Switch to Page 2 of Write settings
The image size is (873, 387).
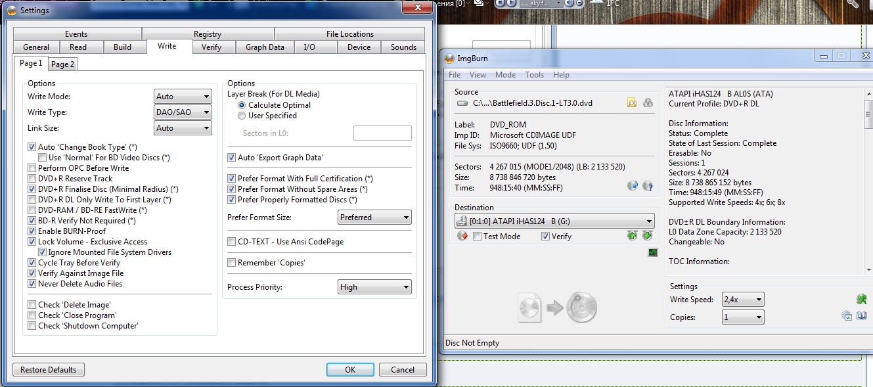click(x=63, y=64)
